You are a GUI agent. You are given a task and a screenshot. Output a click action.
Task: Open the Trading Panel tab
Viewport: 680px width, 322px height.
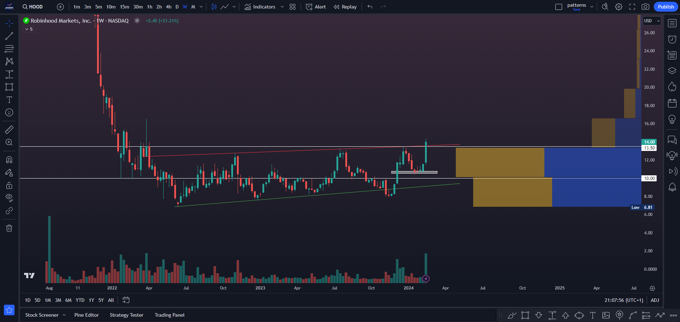(x=170, y=315)
